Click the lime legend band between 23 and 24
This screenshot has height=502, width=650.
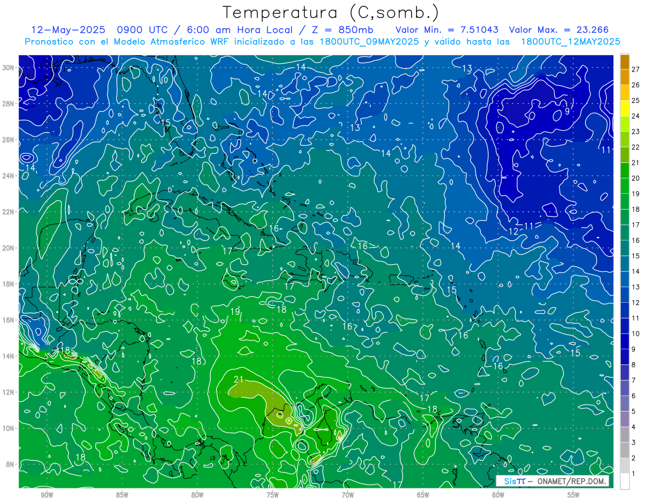(x=625, y=123)
